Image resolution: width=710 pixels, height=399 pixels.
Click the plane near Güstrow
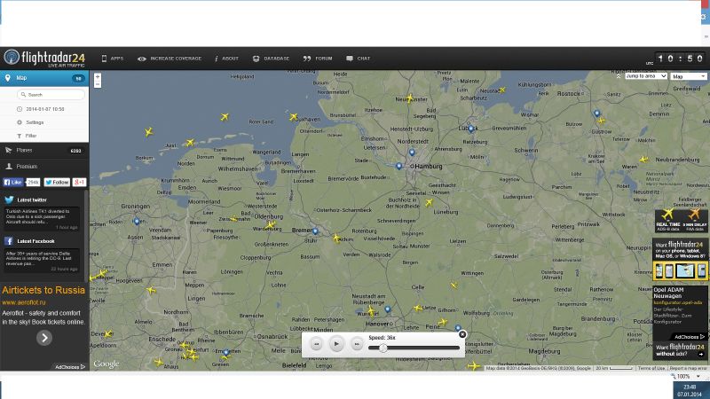(x=602, y=121)
